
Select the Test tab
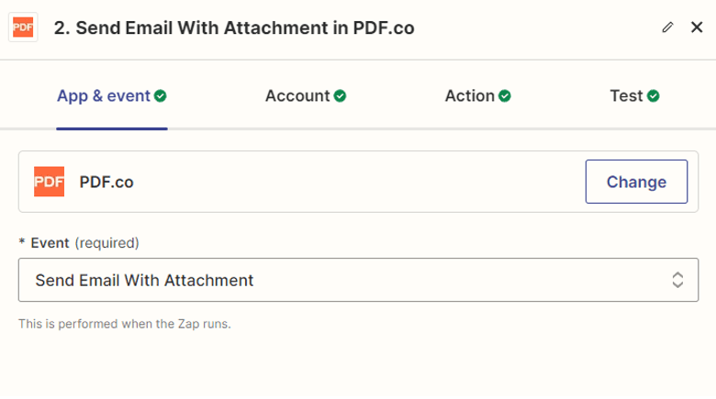coord(626,95)
